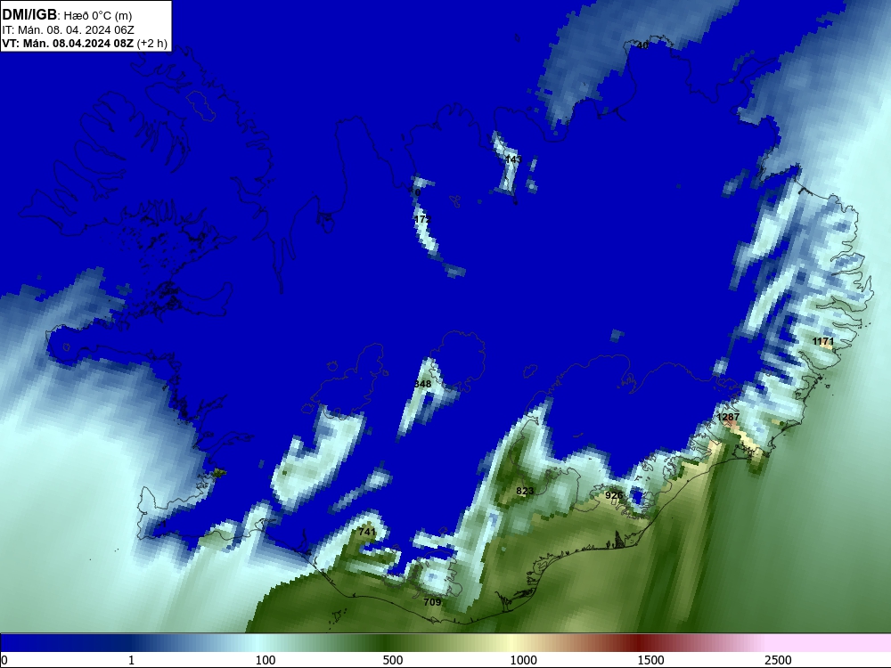Click the 926 height value
Screen dimensions: 891x668
614,495
